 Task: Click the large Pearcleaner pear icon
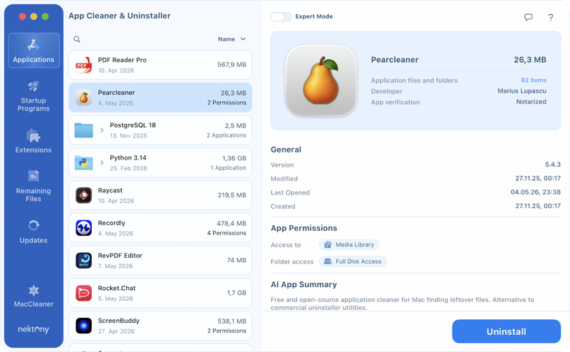click(x=321, y=81)
